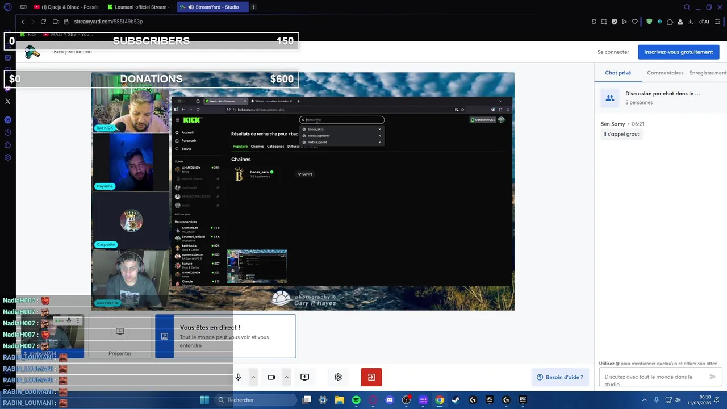Toggle the StreamYard microphone mute button
The width and height of the screenshot is (727, 409).
click(x=238, y=377)
